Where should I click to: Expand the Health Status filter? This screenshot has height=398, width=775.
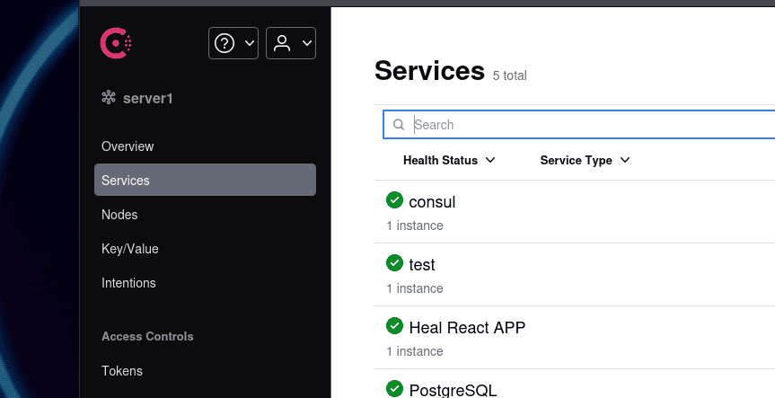tap(449, 160)
